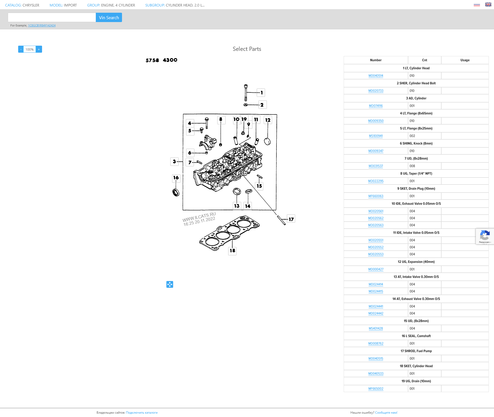Zoom in diagram with plus button
This screenshot has width=494, height=417.
click(x=39, y=49)
